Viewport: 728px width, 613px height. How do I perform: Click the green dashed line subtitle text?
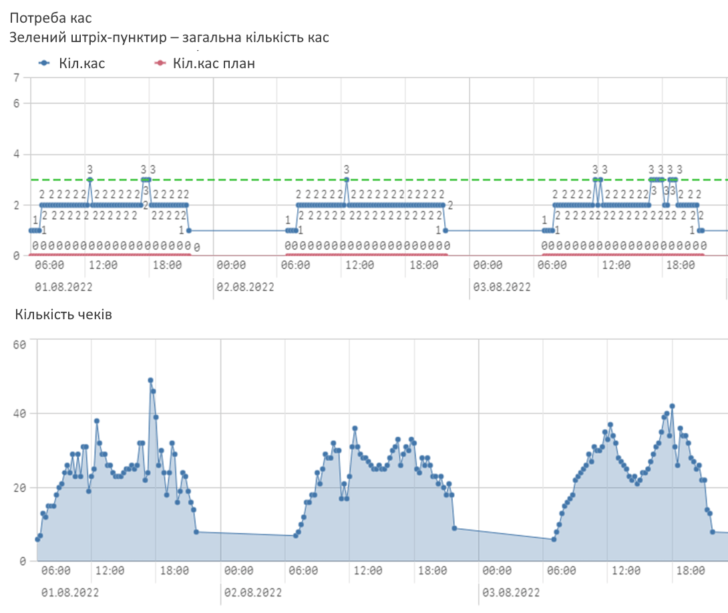click(170, 37)
